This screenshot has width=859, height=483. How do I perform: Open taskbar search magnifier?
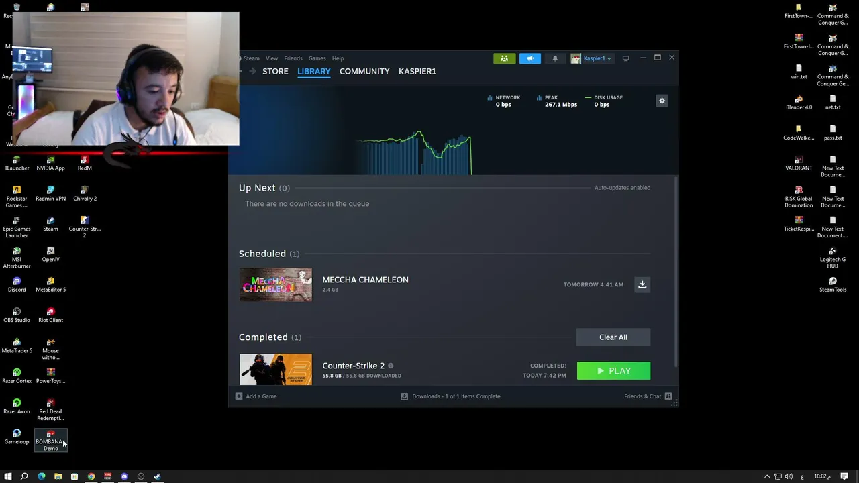pos(25,476)
